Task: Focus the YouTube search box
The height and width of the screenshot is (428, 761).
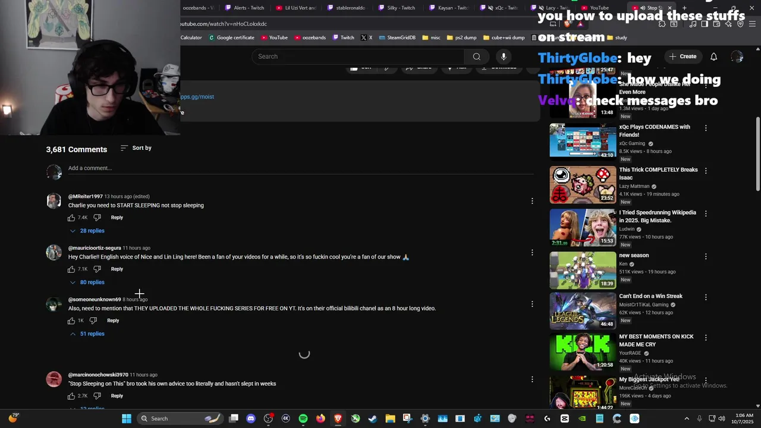Action: click(358, 56)
